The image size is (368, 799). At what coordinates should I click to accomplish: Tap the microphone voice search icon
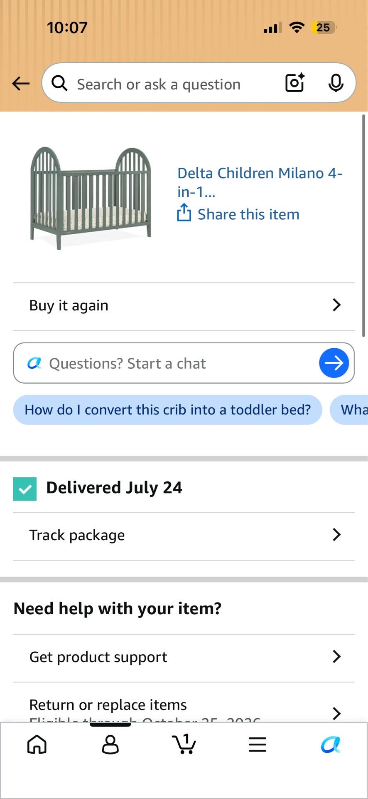[x=336, y=83]
